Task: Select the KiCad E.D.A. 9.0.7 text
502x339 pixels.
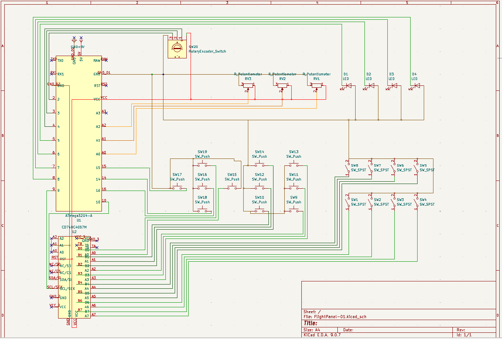Action: tap(322, 335)
